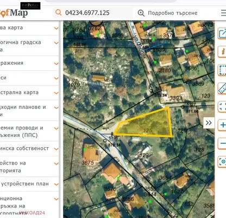The width and height of the screenshot is (226, 218).
Task: Expand the 'инска собственост' section chevron
Action: coord(56,149)
